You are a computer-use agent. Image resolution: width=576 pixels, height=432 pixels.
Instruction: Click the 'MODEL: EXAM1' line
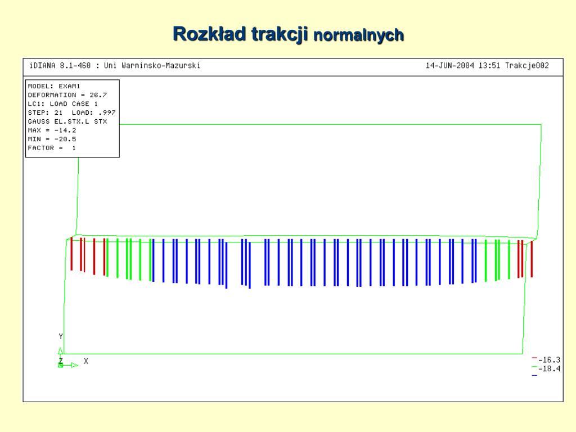(x=54, y=86)
